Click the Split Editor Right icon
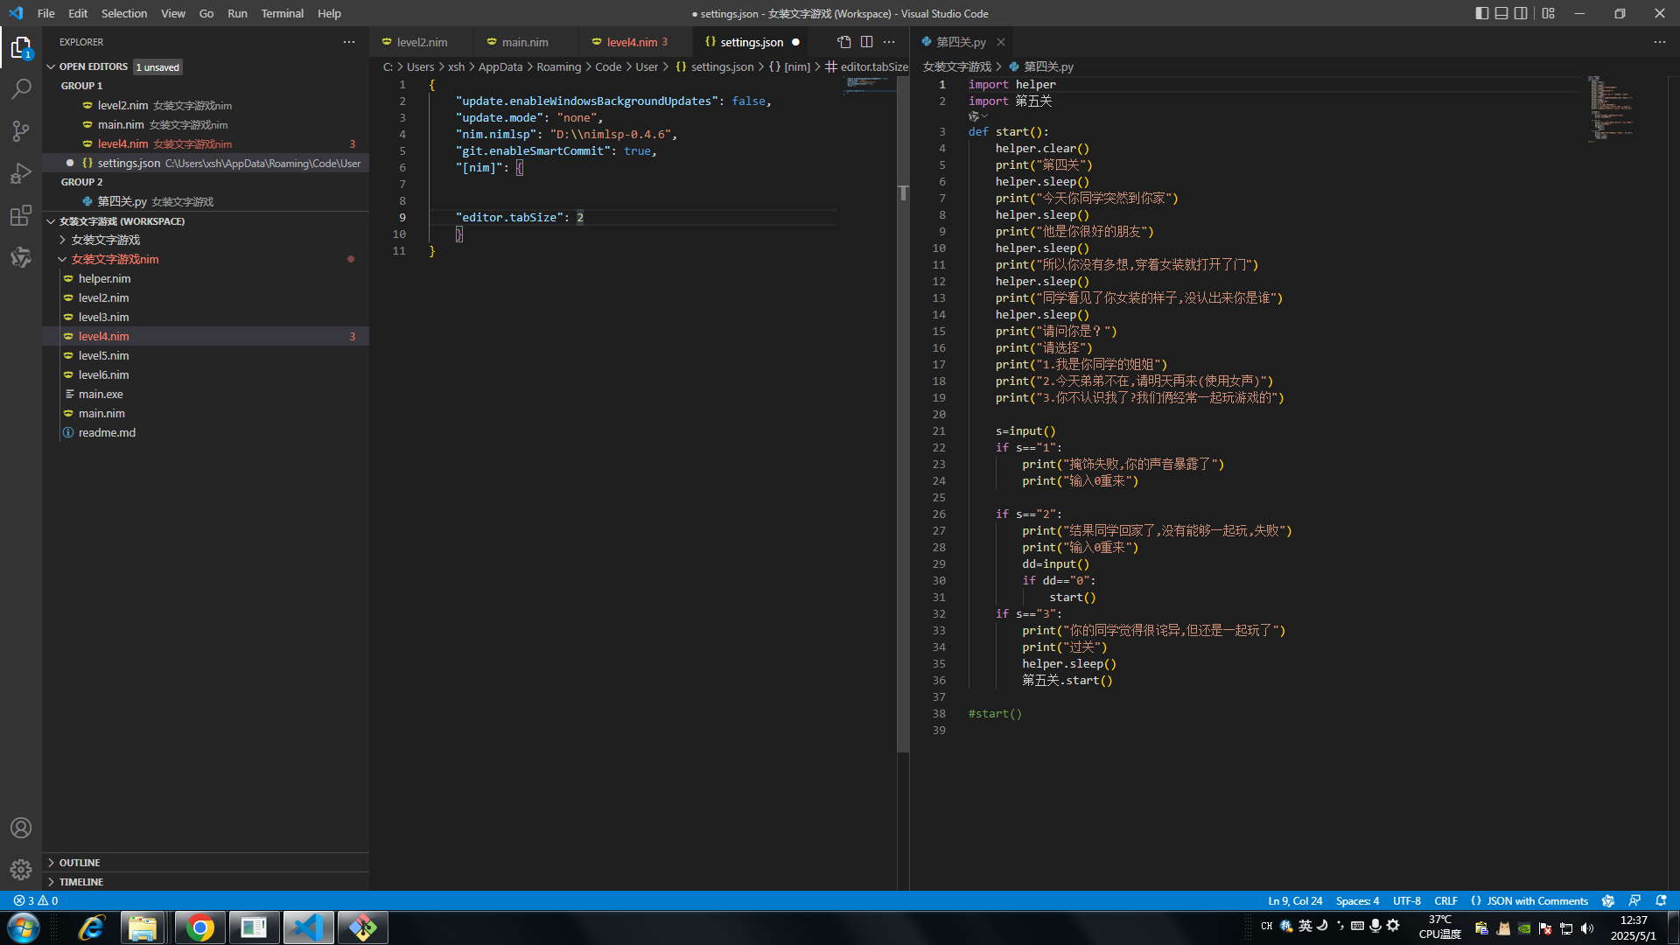This screenshot has height=945, width=1680. [x=866, y=42]
